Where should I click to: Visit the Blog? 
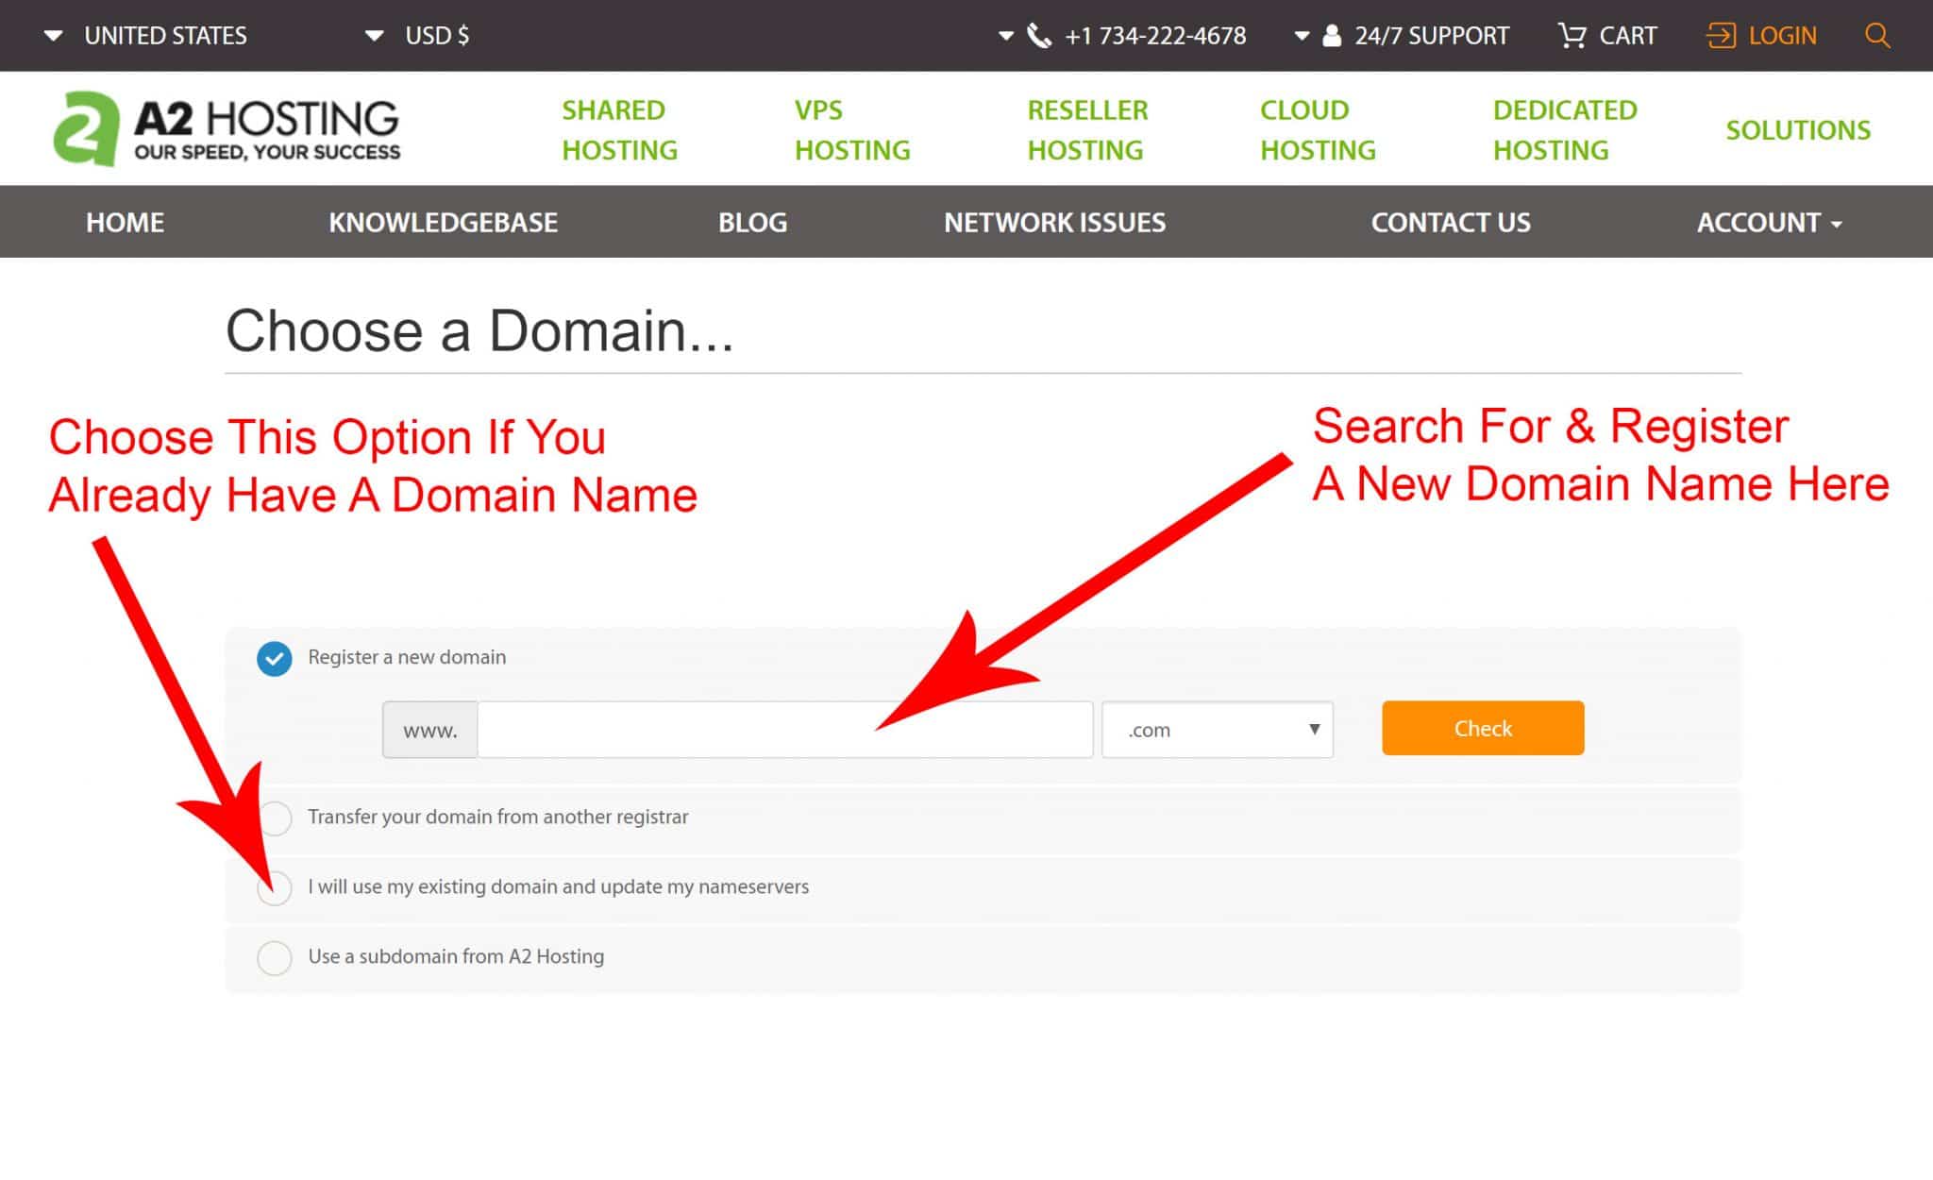[x=752, y=223]
